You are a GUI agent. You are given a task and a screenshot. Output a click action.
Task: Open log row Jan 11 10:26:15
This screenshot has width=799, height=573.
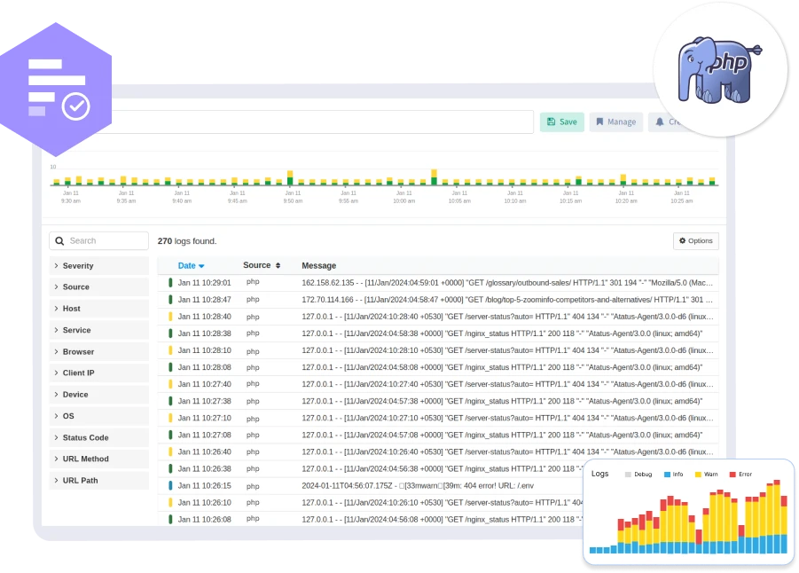(x=371, y=485)
